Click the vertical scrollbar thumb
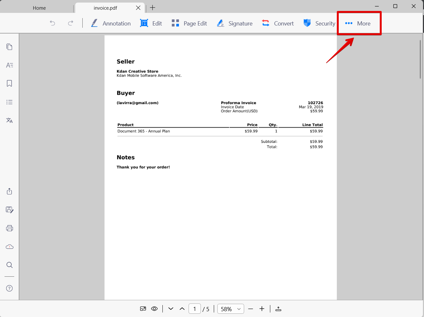The image size is (424, 317). click(x=420, y=59)
